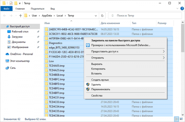
Task: Switch to the Вид ribbon tab
Action: tap(53, 9)
